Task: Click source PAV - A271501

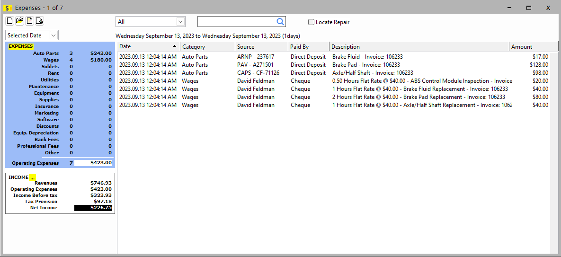Action: click(254, 65)
